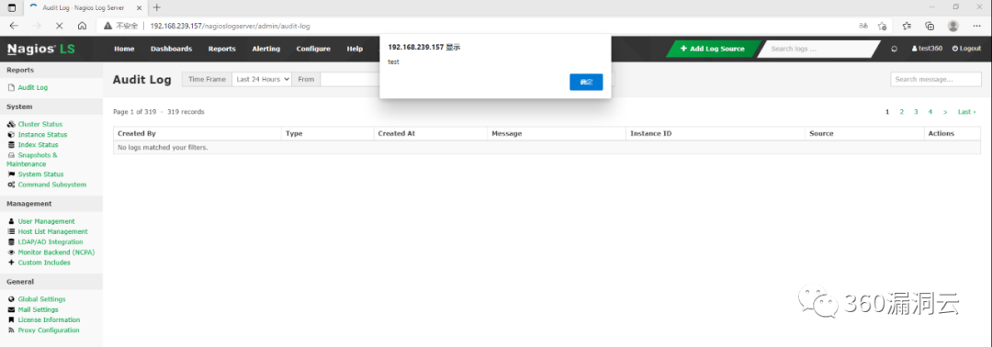
Task: Open License Information page
Action: pos(50,319)
